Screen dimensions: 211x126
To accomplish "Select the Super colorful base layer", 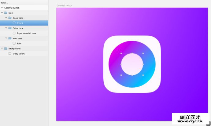I will click(27, 33).
